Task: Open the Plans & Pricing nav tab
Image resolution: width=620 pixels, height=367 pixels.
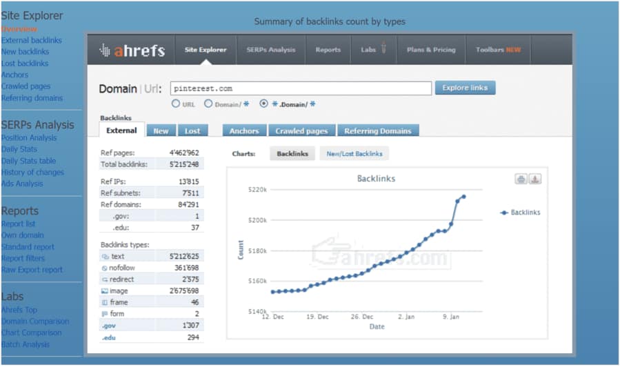Action: tap(431, 50)
